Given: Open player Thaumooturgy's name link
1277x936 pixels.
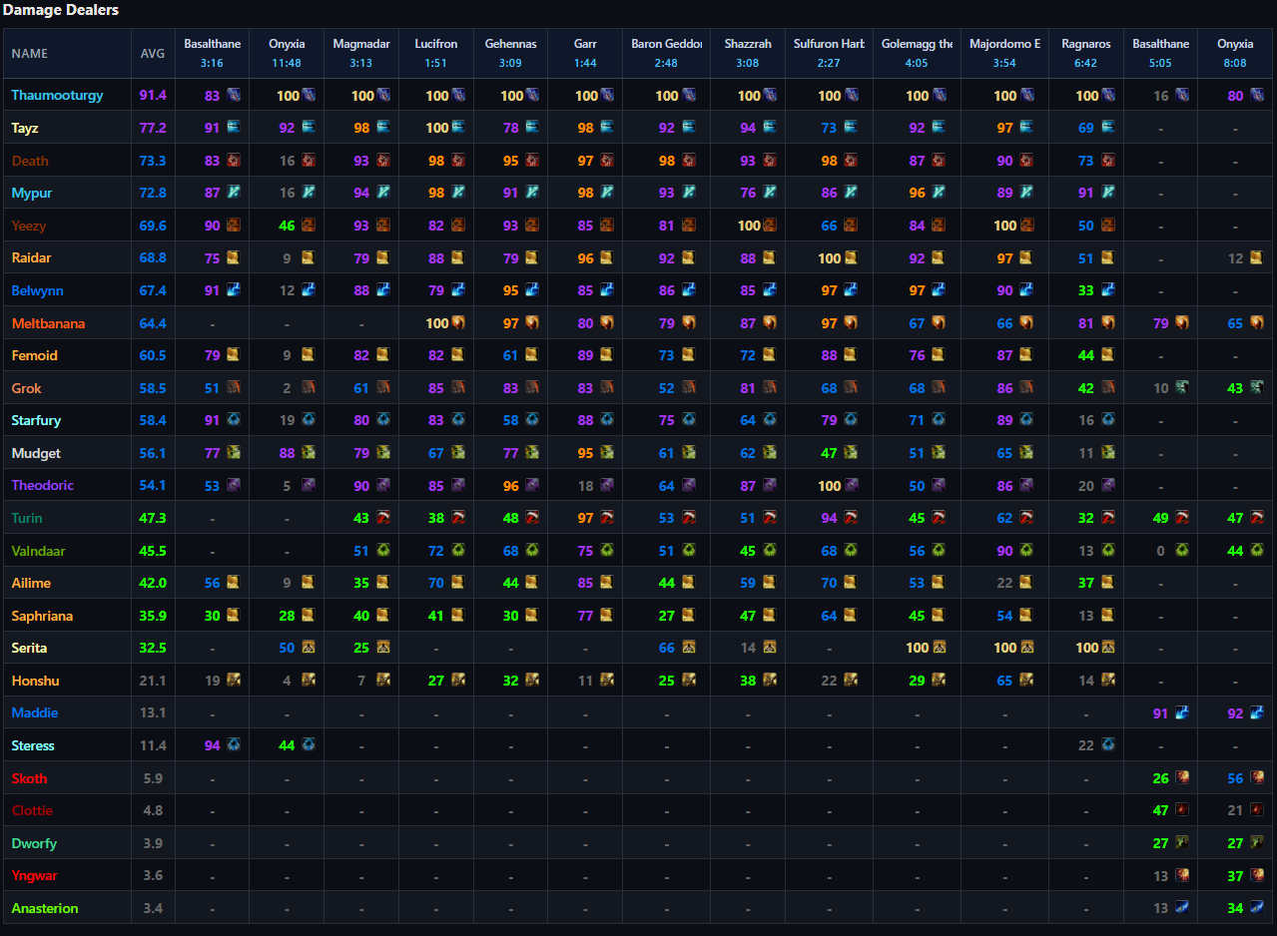Looking at the screenshot, I should coord(57,96).
